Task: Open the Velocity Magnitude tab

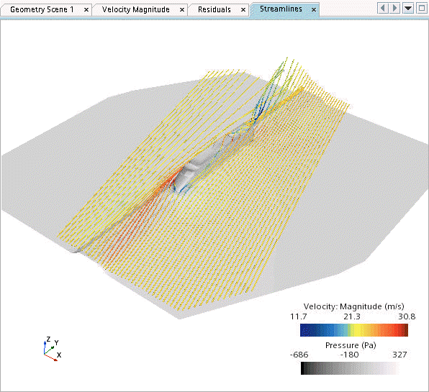Action: [136, 9]
